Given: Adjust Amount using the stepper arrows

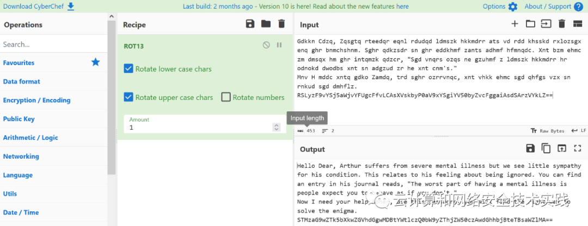Looking at the screenshot, I should (277, 128).
